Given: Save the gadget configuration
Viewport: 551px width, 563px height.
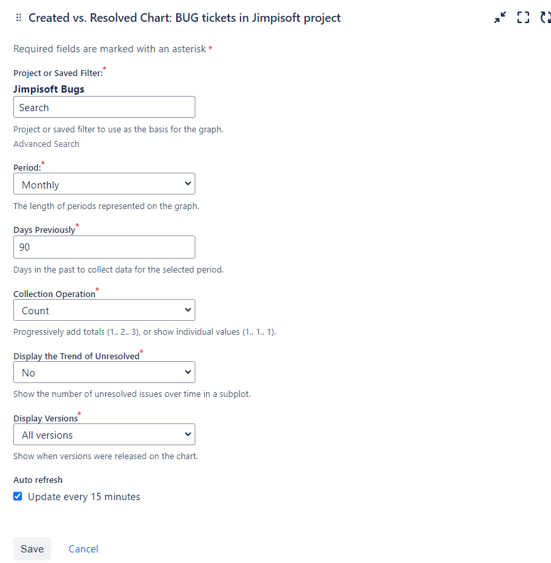Looking at the screenshot, I should (x=32, y=548).
